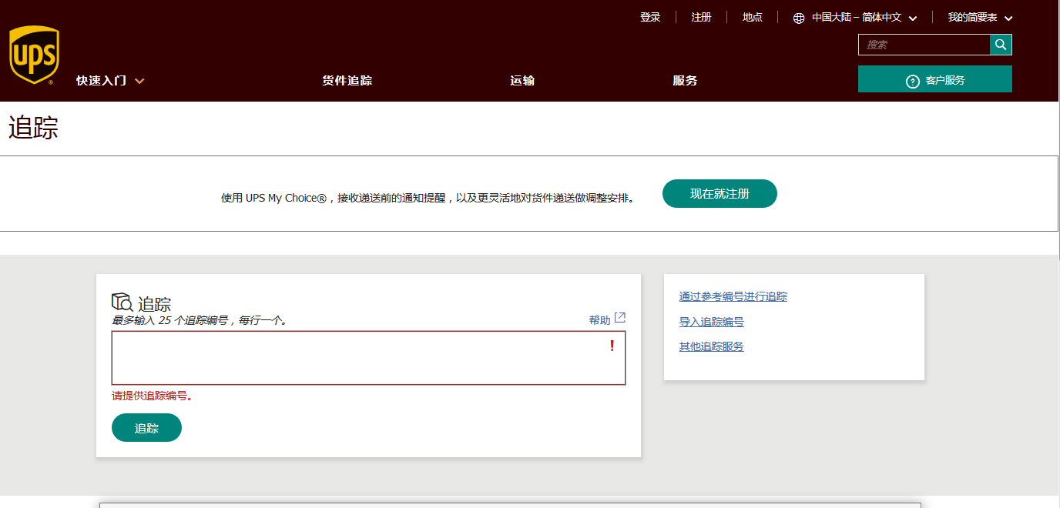Screen dimensions: 1060x508
Task: Open 帮助 via its external link icon
Action: tap(620, 317)
